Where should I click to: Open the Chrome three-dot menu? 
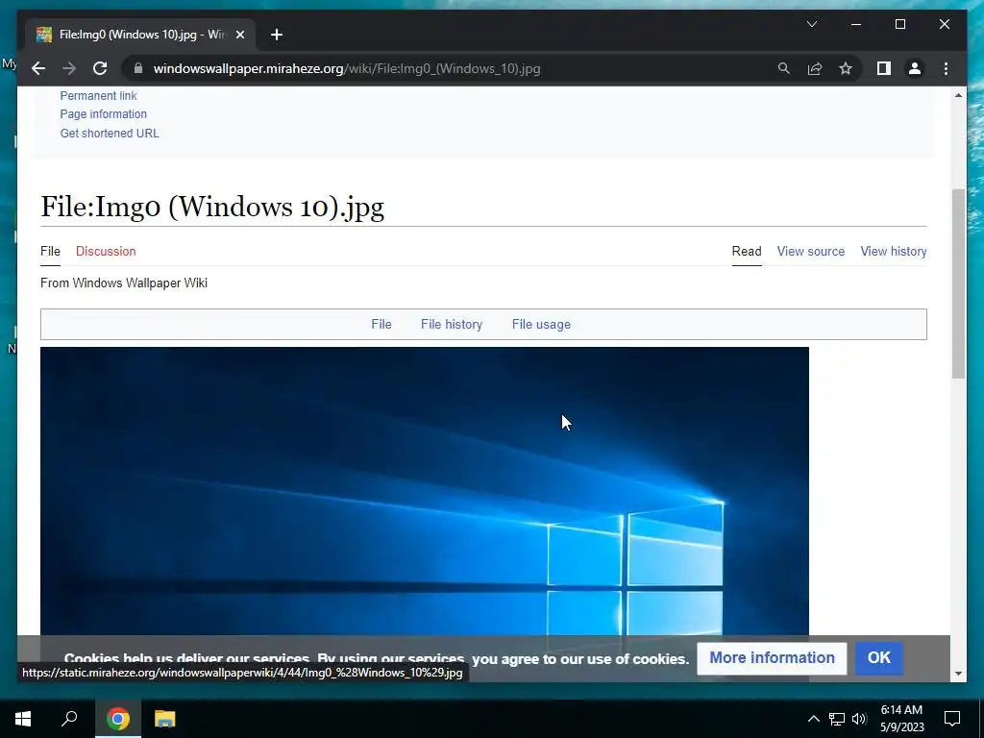click(946, 68)
